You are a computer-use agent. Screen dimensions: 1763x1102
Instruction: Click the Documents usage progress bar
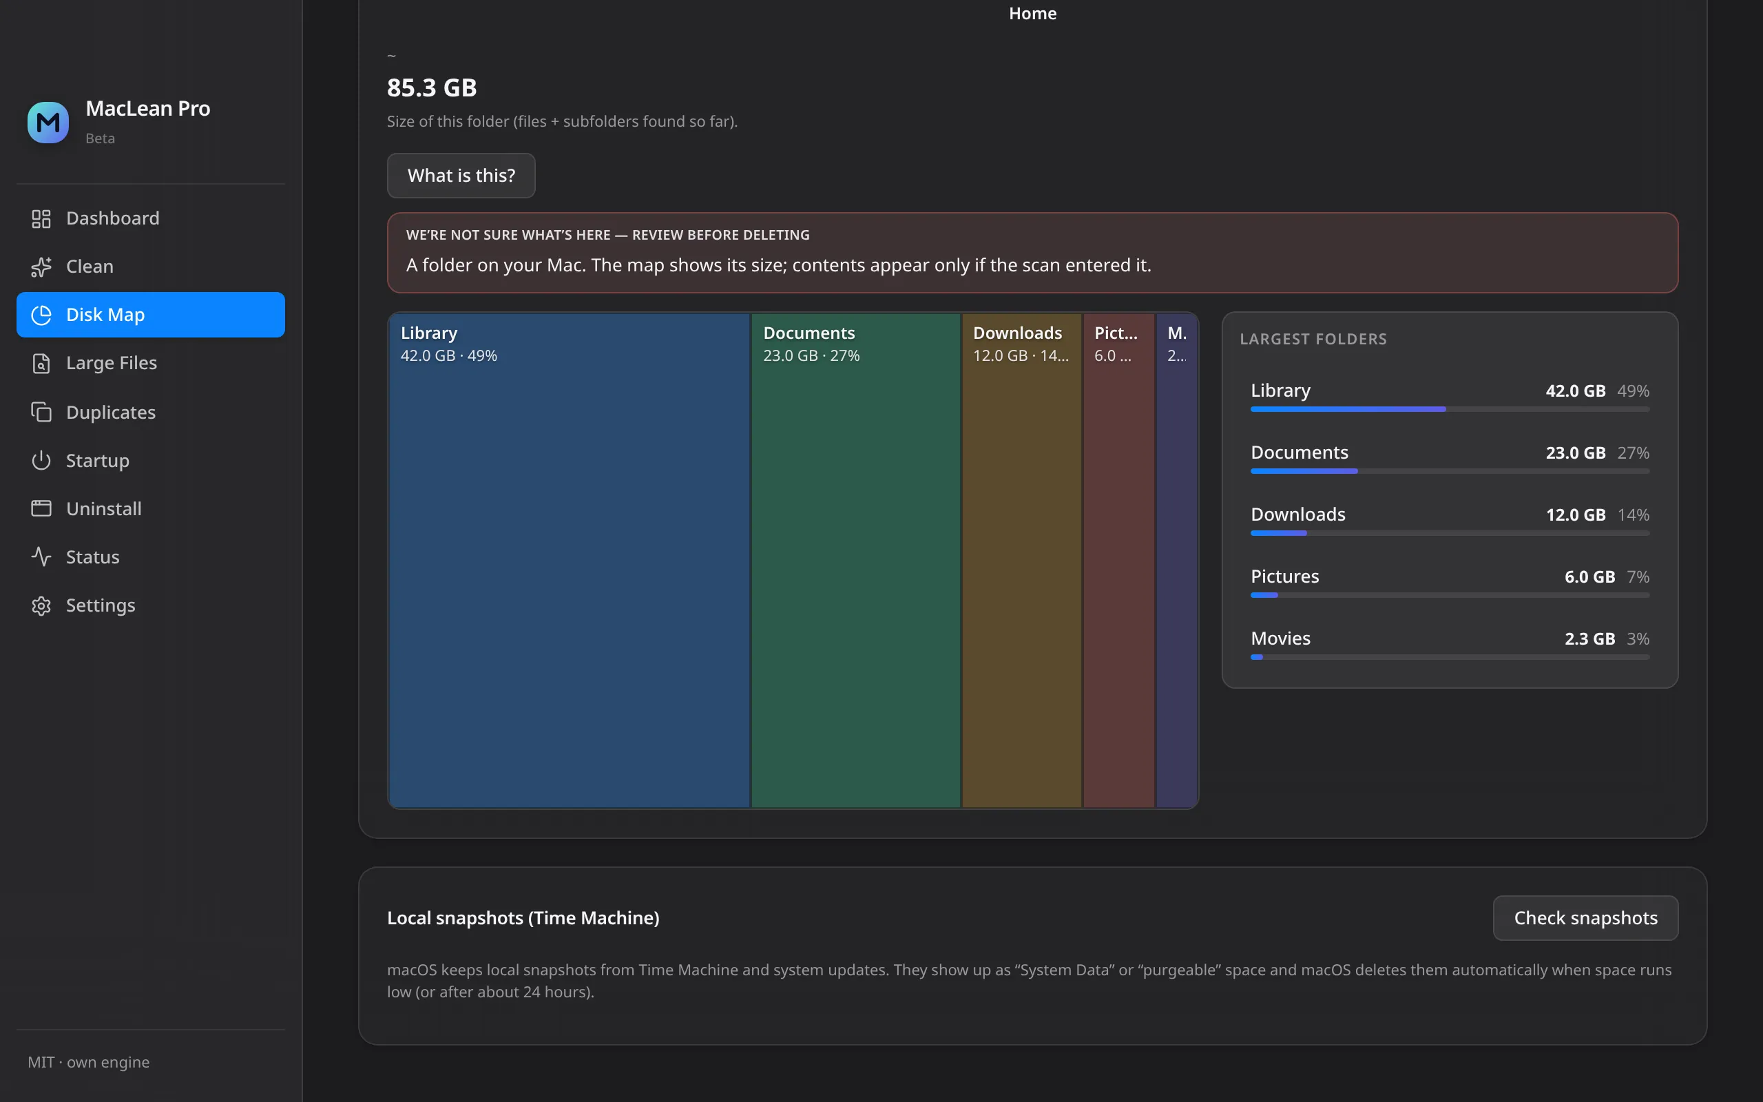point(1450,472)
